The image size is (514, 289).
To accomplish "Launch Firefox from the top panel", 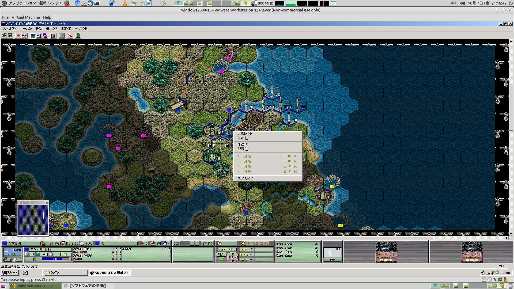I will [x=67, y=3].
